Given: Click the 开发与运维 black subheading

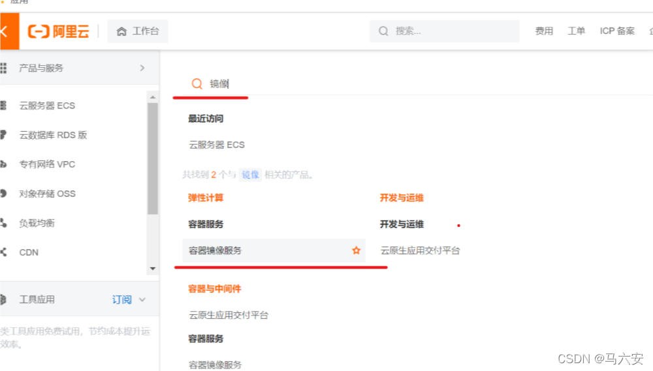Looking at the screenshot, I should 402,224.
